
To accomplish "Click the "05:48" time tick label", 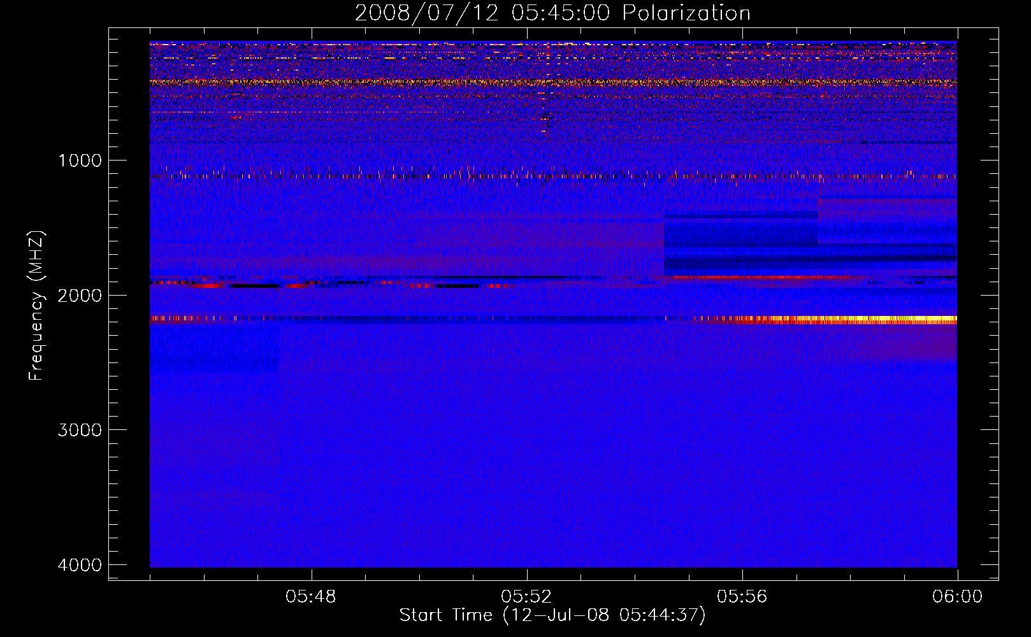I will click(x=311, y=597).
